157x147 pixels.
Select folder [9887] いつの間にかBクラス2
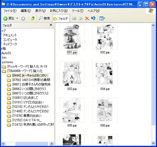pyautogui.click(x=30, y=93)
